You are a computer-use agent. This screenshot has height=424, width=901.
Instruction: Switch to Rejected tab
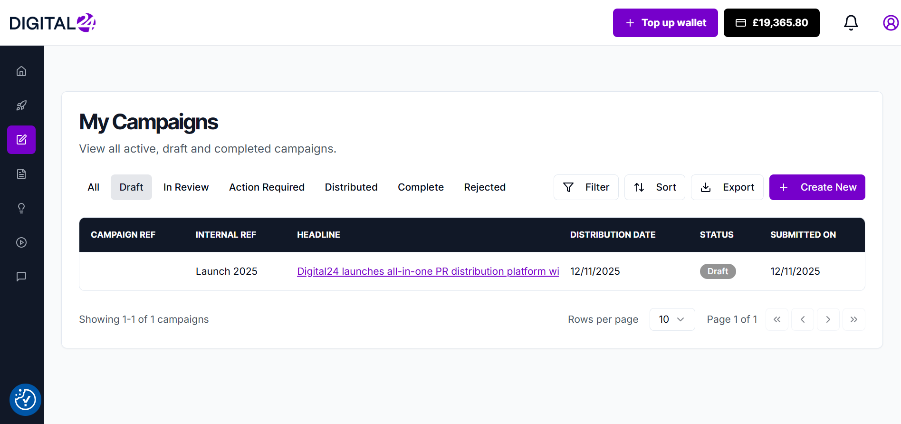point(485,187)
